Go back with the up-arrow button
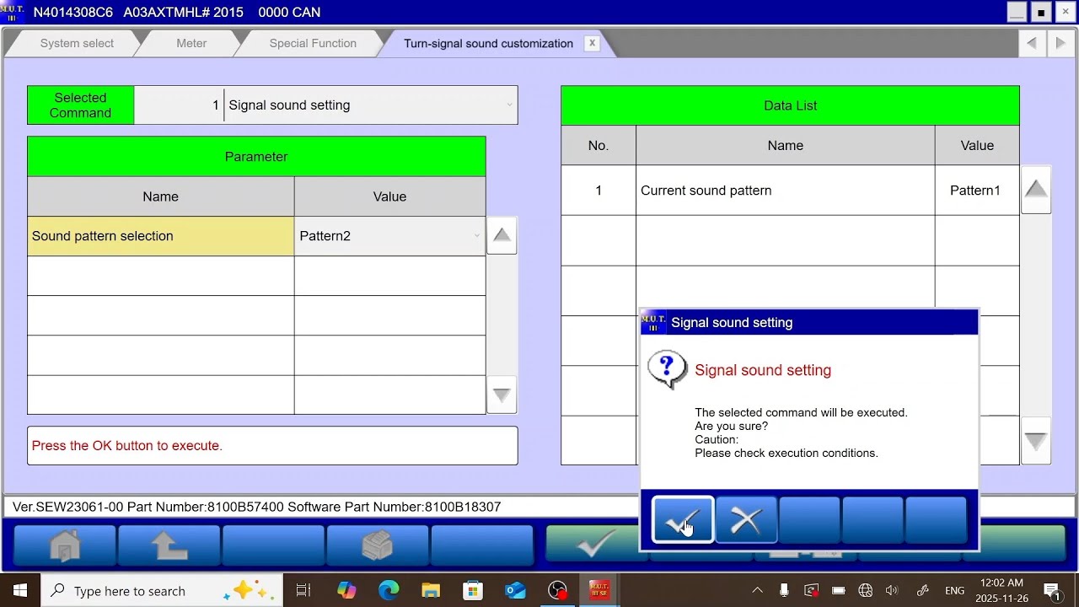This screenshot has height=607, width=1079. tap(169, 546)
